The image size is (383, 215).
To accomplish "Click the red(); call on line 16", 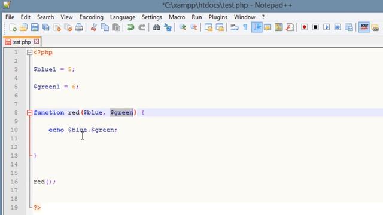I will 44,182.
